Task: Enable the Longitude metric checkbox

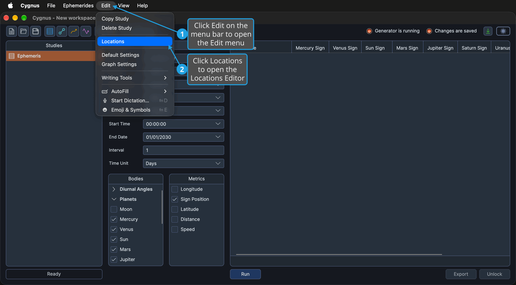Action: click(x=175, y=189)
